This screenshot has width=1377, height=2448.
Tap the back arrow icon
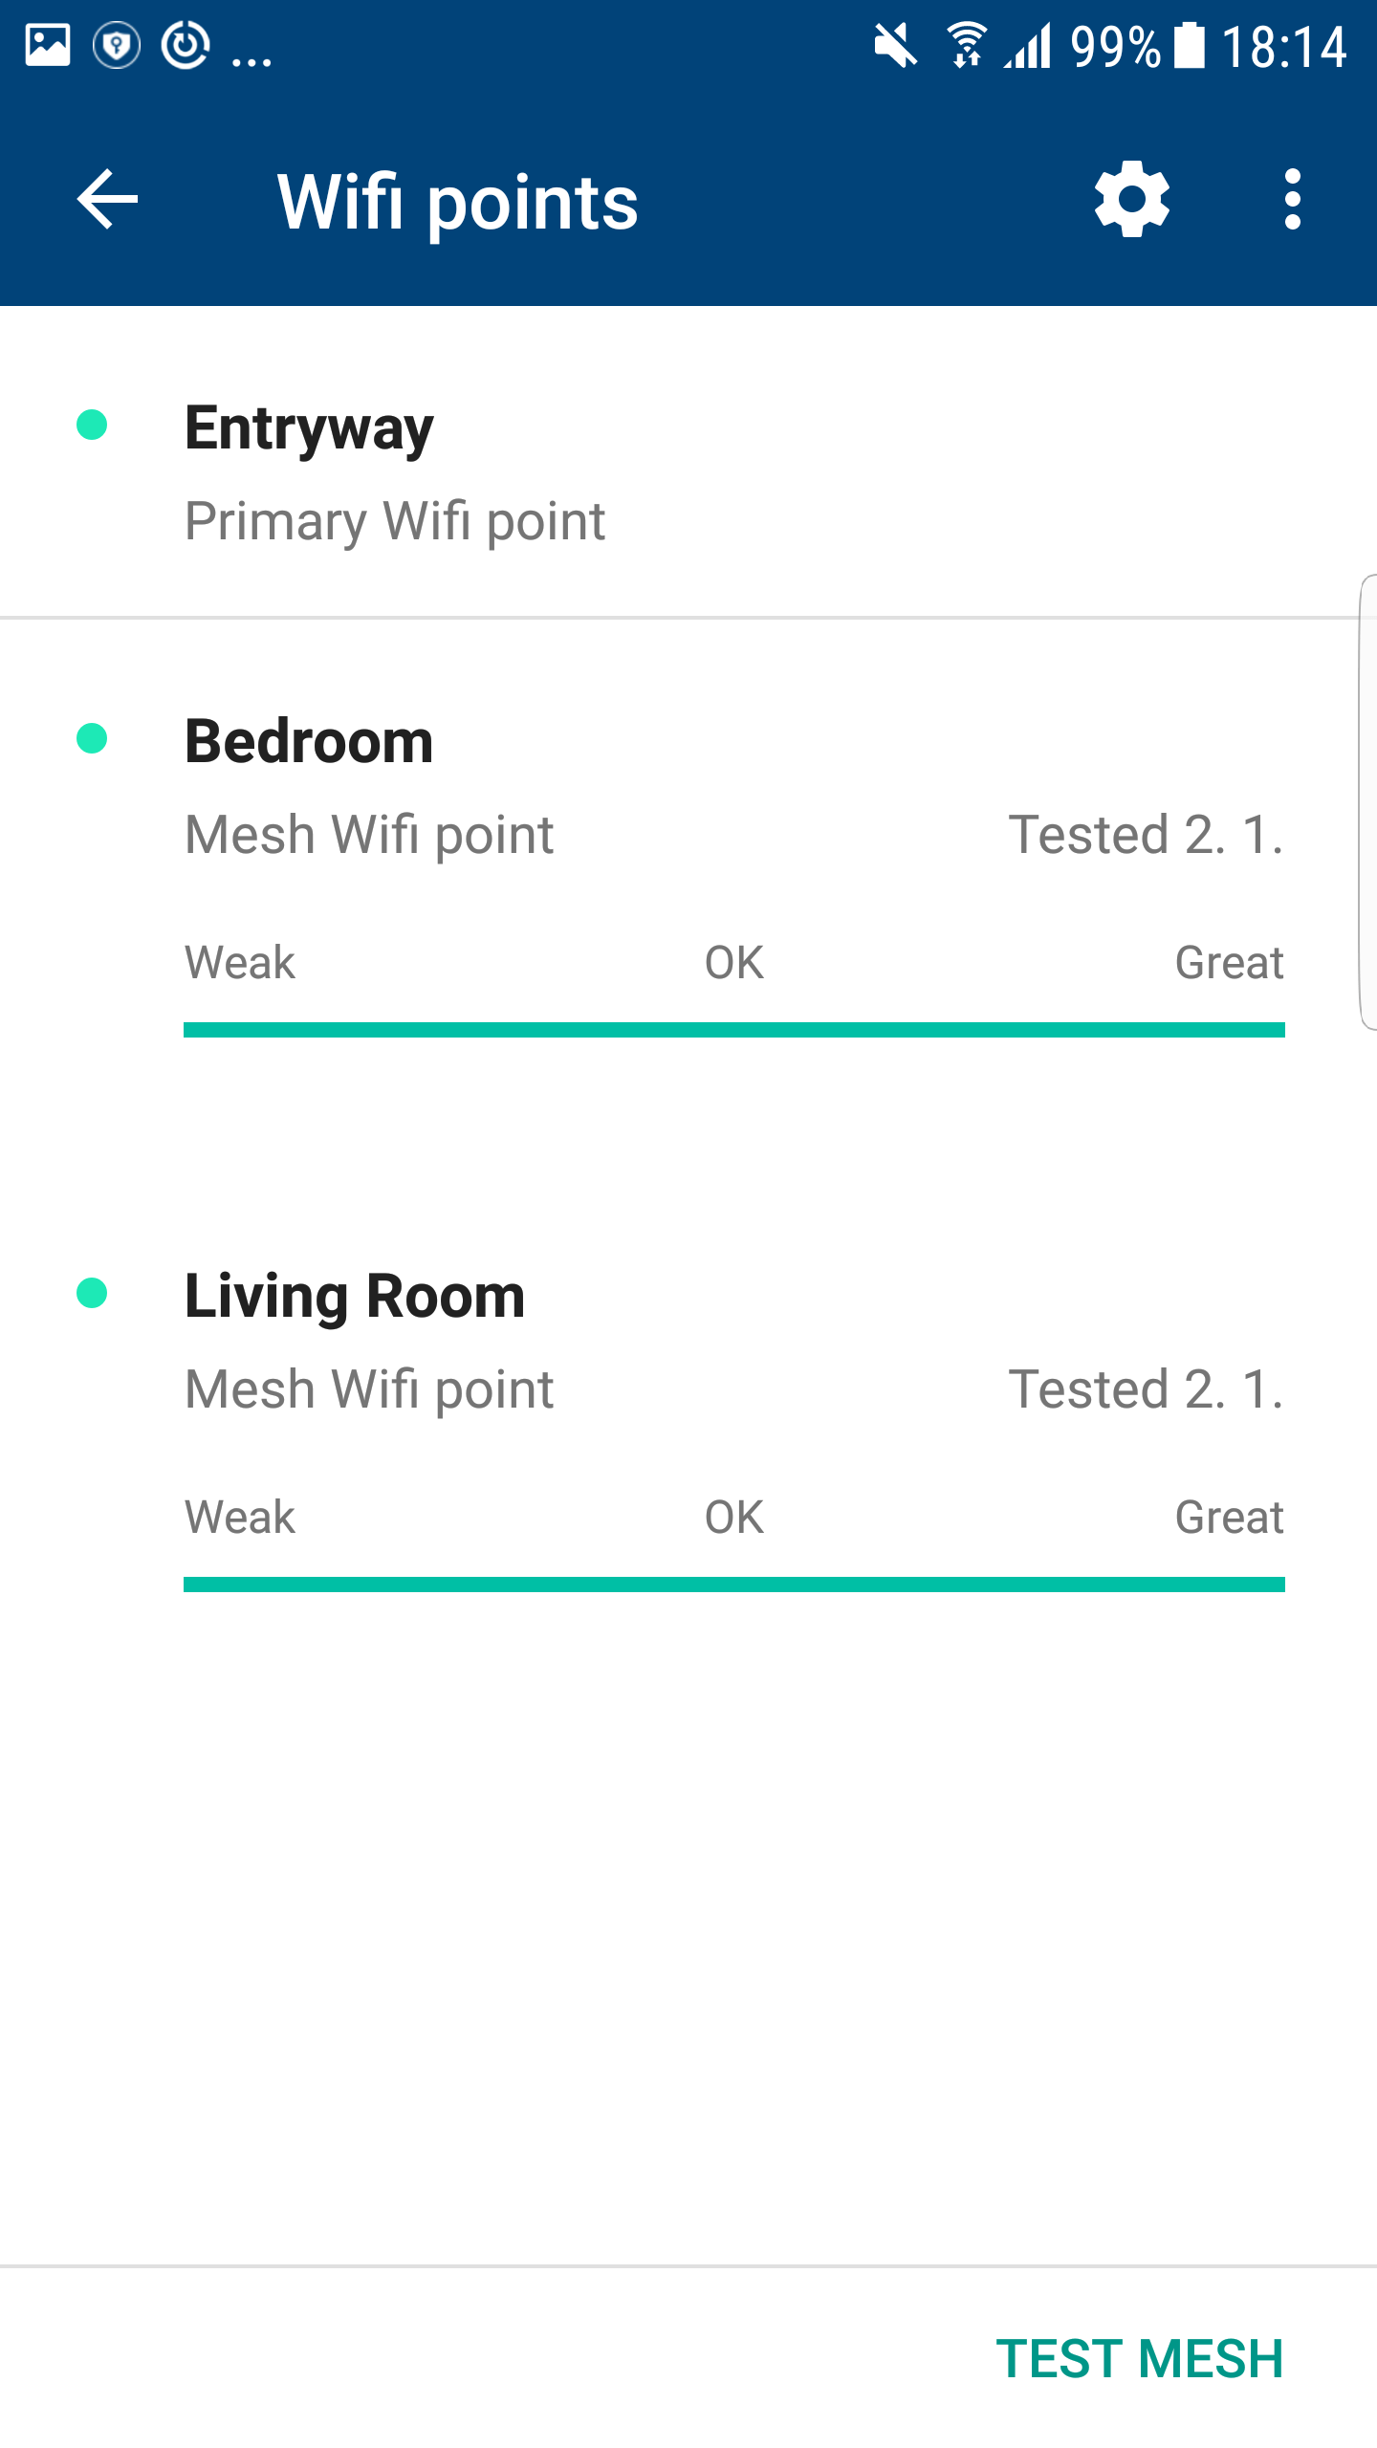107,200
